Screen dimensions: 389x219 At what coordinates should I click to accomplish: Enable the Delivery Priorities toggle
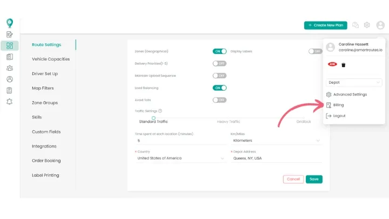(219, 63)
